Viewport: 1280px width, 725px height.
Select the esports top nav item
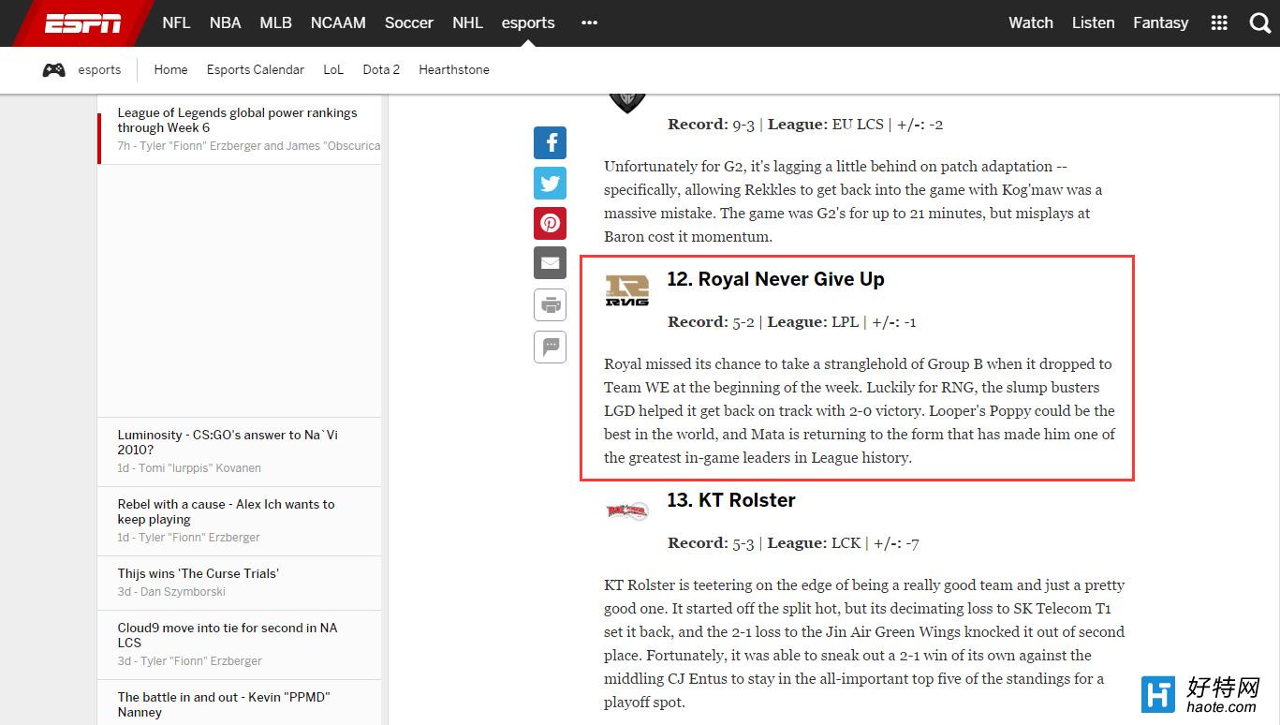click(528, 22)
